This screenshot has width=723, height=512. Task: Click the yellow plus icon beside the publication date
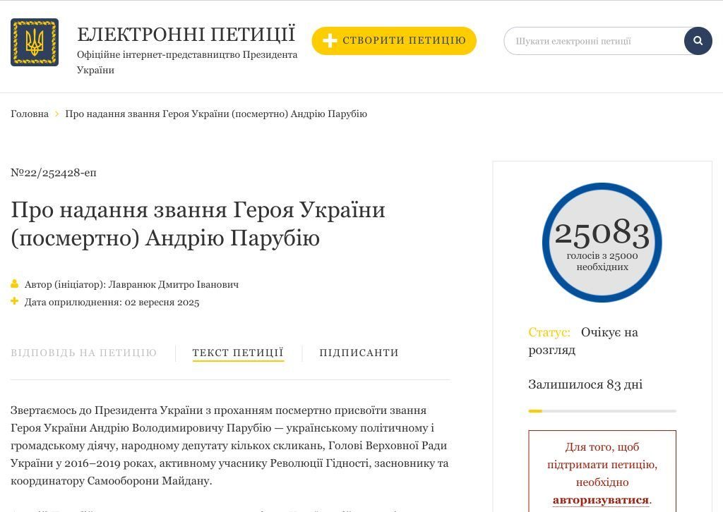pos(15,302)
